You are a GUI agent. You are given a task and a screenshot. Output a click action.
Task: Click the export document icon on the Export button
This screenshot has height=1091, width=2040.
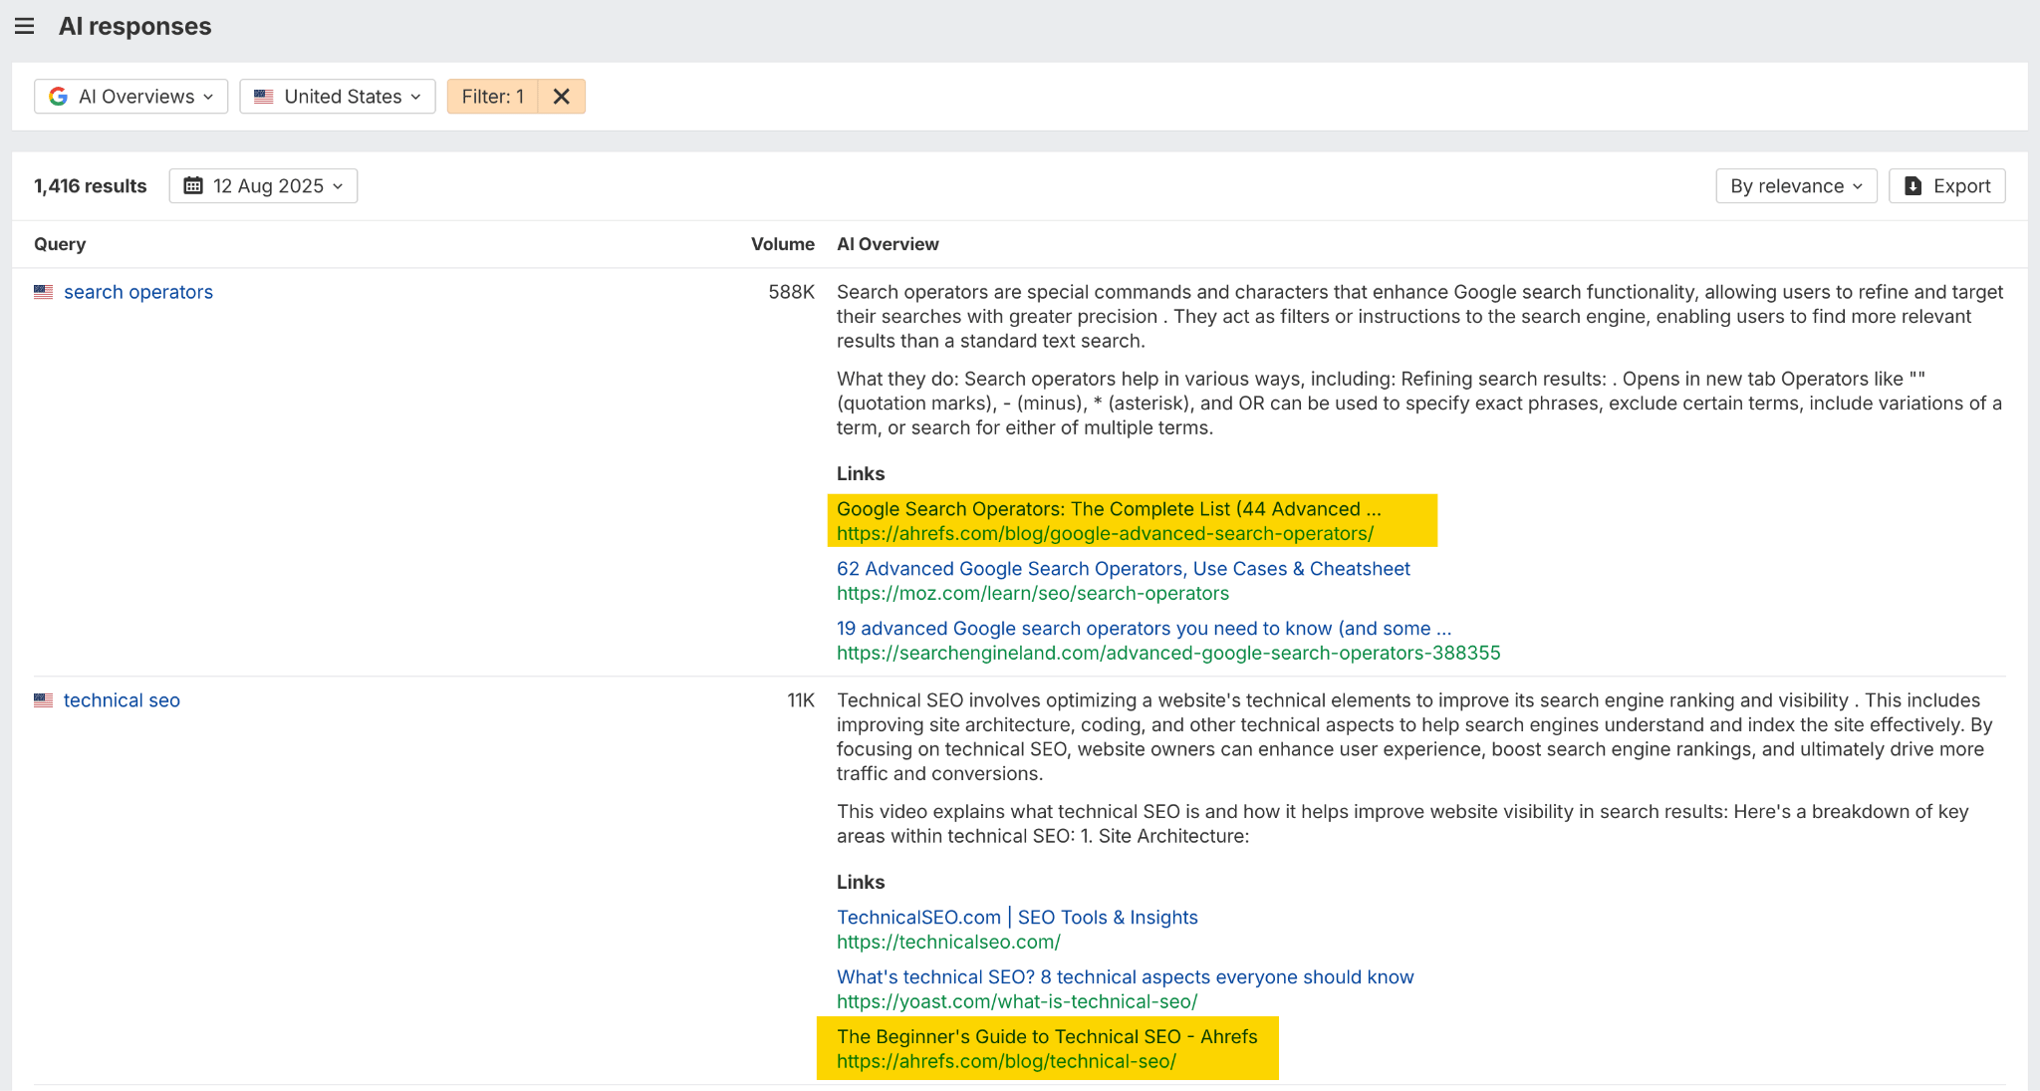[1912, 185]
